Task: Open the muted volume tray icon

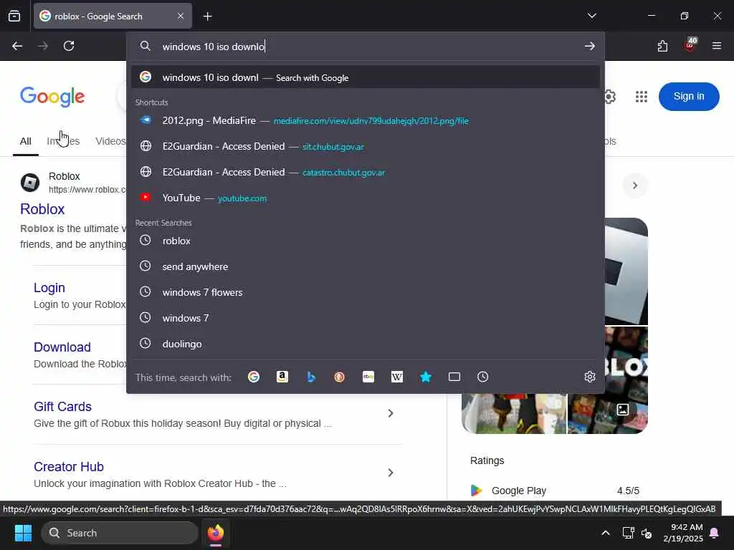Action: (647, 533)
